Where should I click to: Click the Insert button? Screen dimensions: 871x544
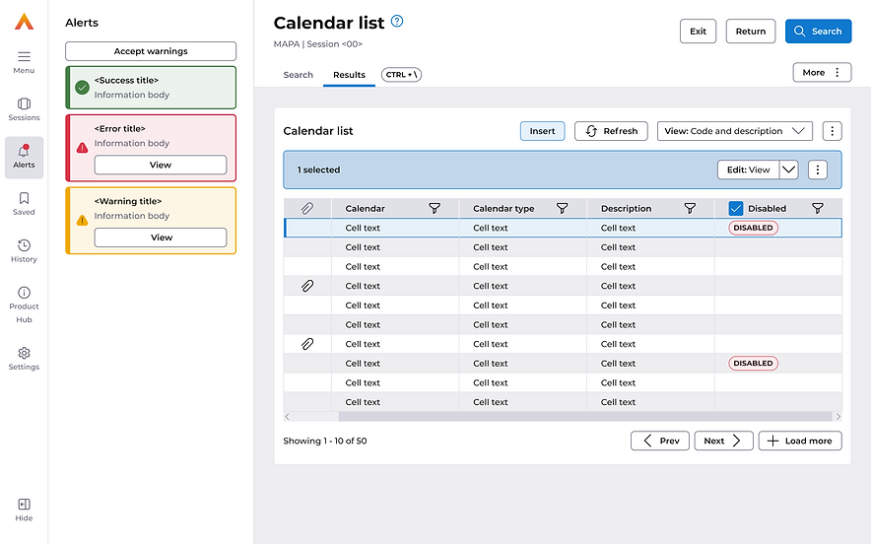[542, 131]
